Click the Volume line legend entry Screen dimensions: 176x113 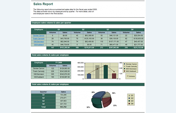coord(131,76)
